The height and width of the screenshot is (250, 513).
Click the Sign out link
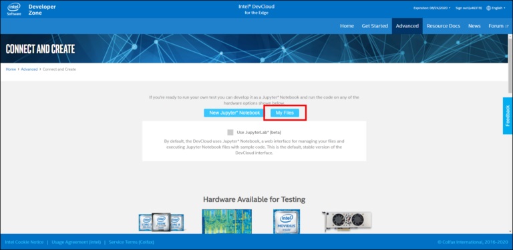(x=468, y=8)
